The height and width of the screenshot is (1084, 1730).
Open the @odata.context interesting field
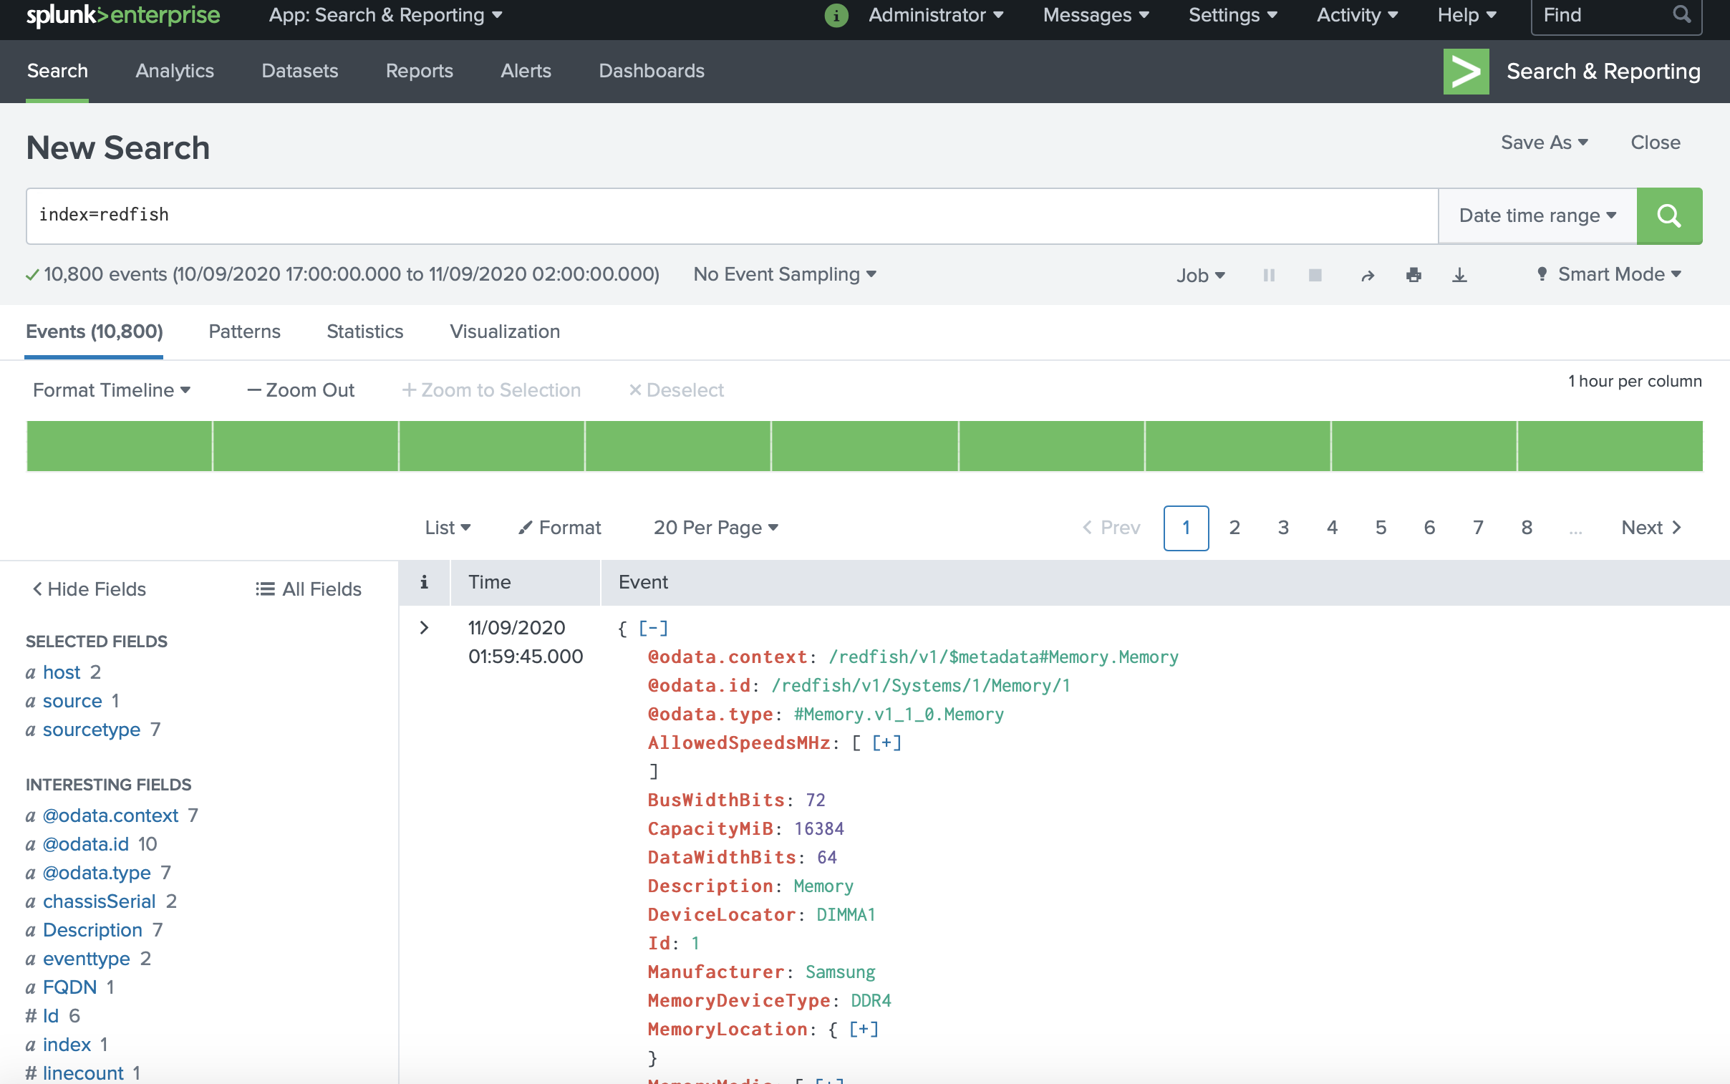coord(110,816)
